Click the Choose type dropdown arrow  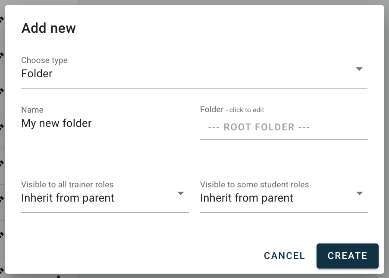(359, 69)
